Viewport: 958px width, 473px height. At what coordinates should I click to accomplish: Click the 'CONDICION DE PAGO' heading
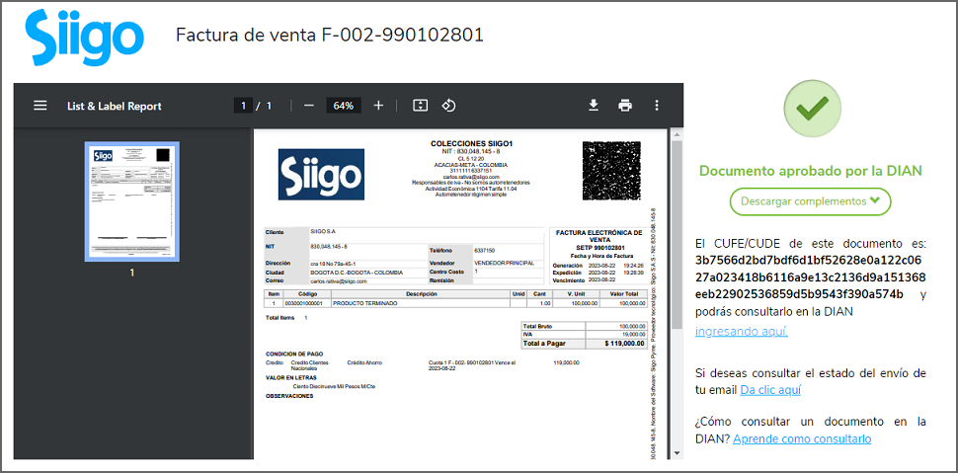[294, 354]
